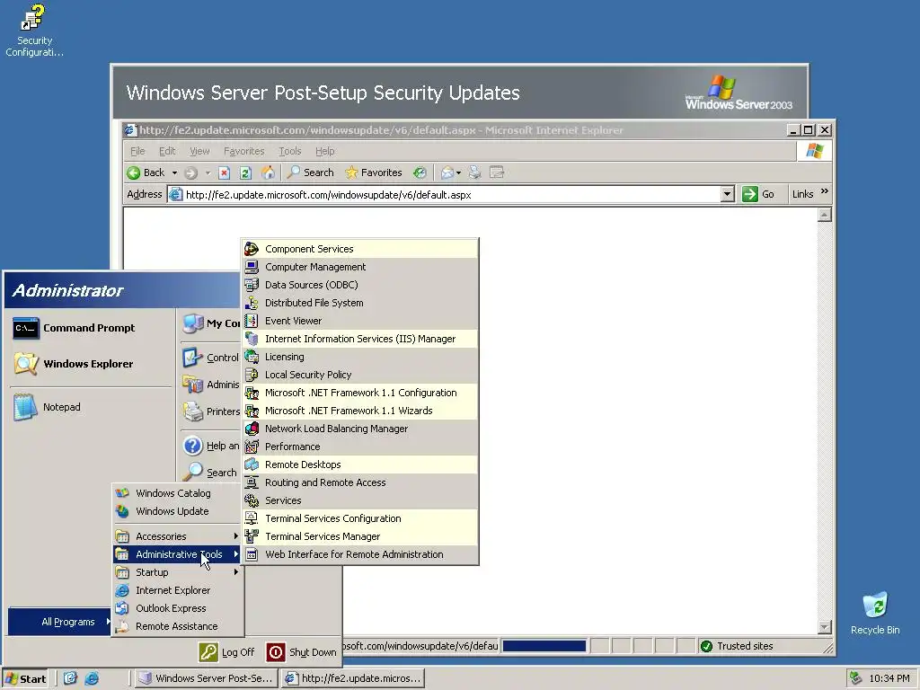The image size is (920, 690).
Task: Click the Refresh toolbar icon
Action: [x=246, y=172]
